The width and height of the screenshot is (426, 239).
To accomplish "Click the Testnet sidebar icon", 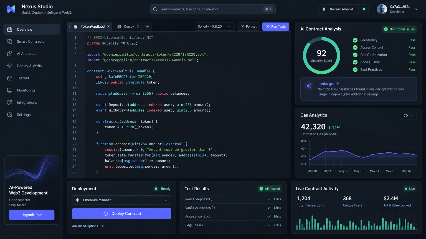I will [10, 78].
